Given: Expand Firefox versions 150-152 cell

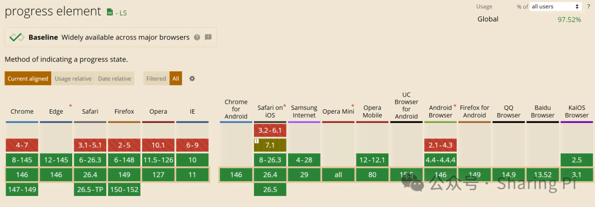Looking at the screenshot, I should 124,189.
